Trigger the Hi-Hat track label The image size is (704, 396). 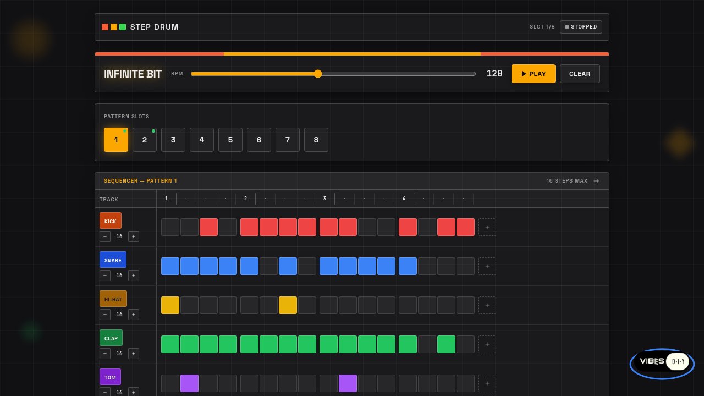(x=113, y=299)
